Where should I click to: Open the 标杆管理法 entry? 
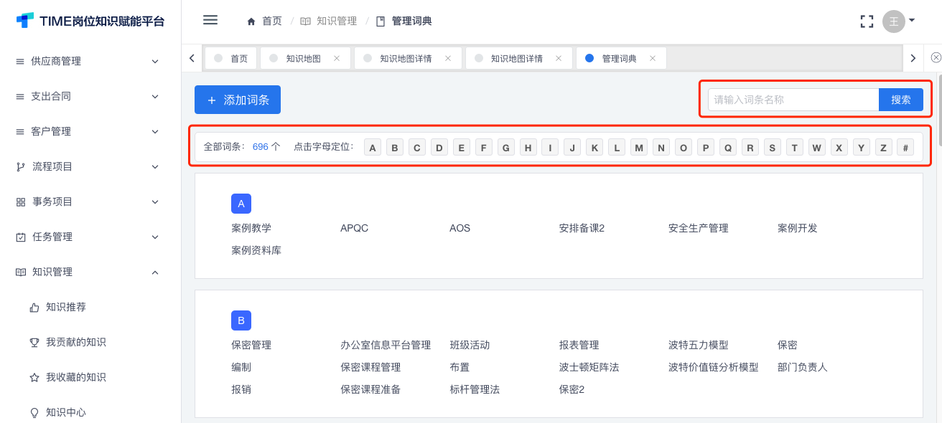pyautogui.click(x=475, y=389)
